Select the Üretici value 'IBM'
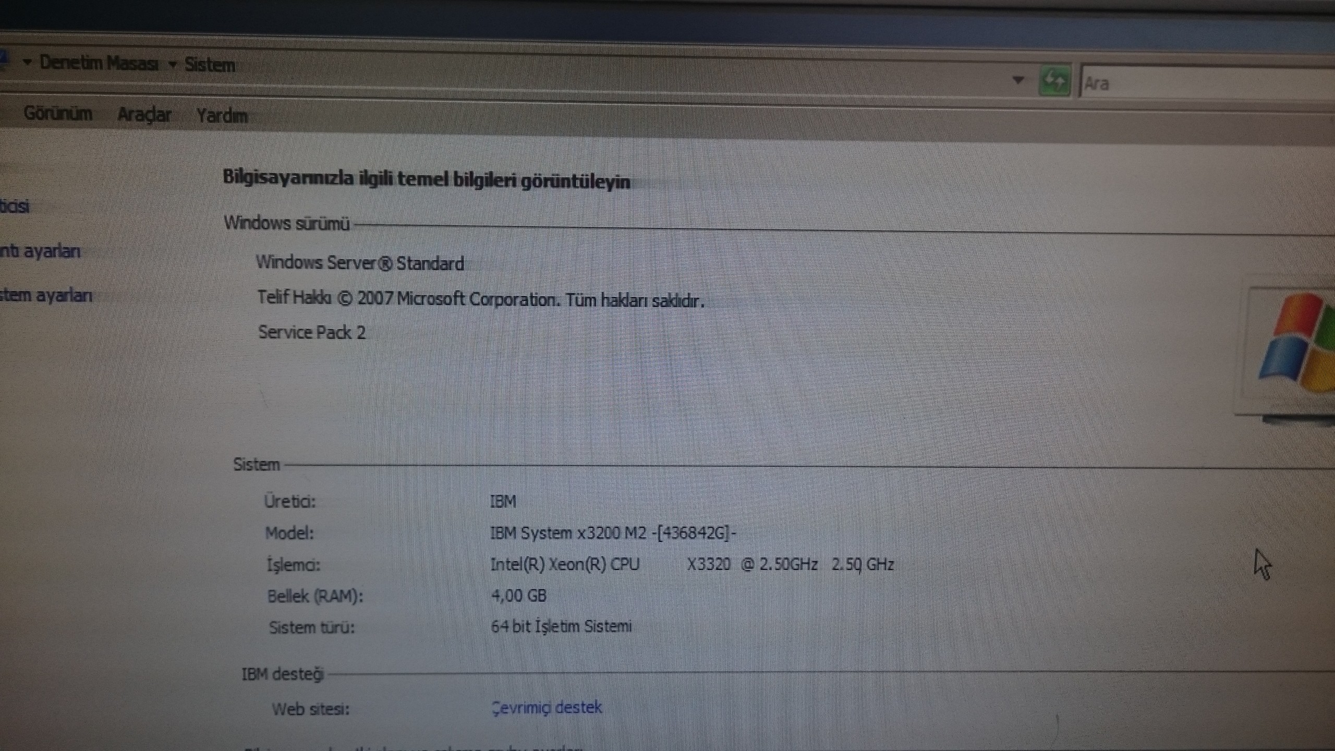This screenshot has height=751, width=1335. tap(503, 501)
